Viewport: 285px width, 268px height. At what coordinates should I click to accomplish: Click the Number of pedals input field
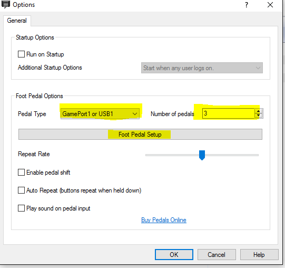click(229, 113)
